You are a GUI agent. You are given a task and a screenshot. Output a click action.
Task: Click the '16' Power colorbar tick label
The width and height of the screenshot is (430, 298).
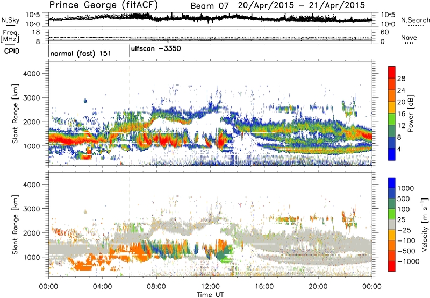[401, 114]
